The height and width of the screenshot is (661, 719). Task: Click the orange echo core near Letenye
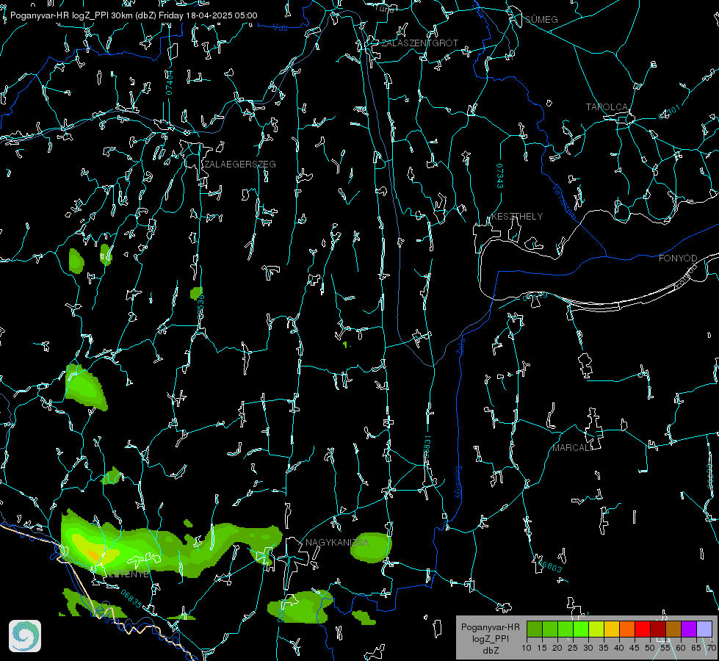pos(95,555)
